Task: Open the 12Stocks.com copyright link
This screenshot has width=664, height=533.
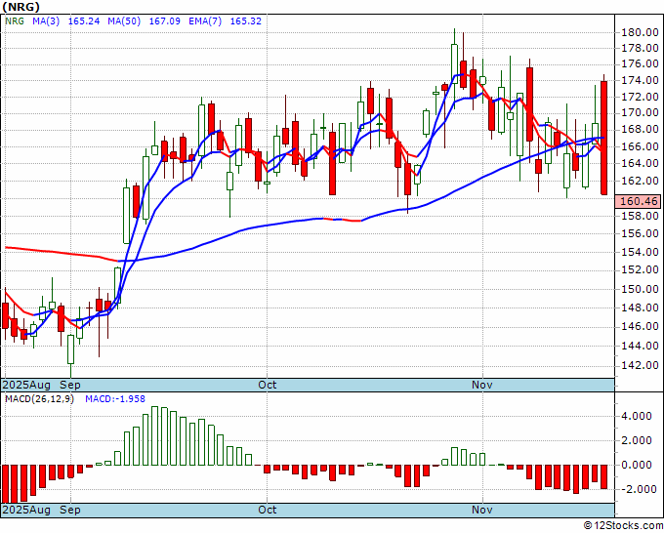Action: pyautogui.click(x=623, y=525)
